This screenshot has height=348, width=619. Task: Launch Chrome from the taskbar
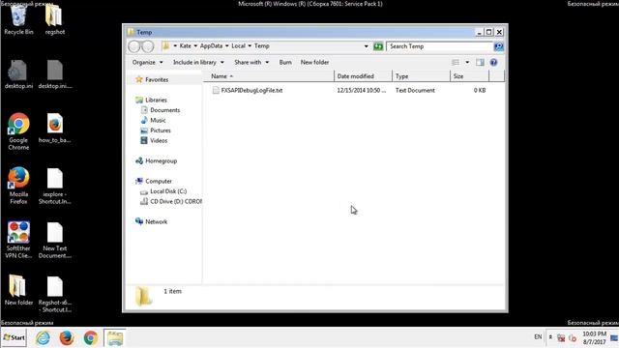click(90, 338)
